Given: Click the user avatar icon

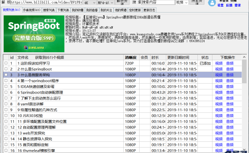Looking at the screenshot, I should coord(212,3).
